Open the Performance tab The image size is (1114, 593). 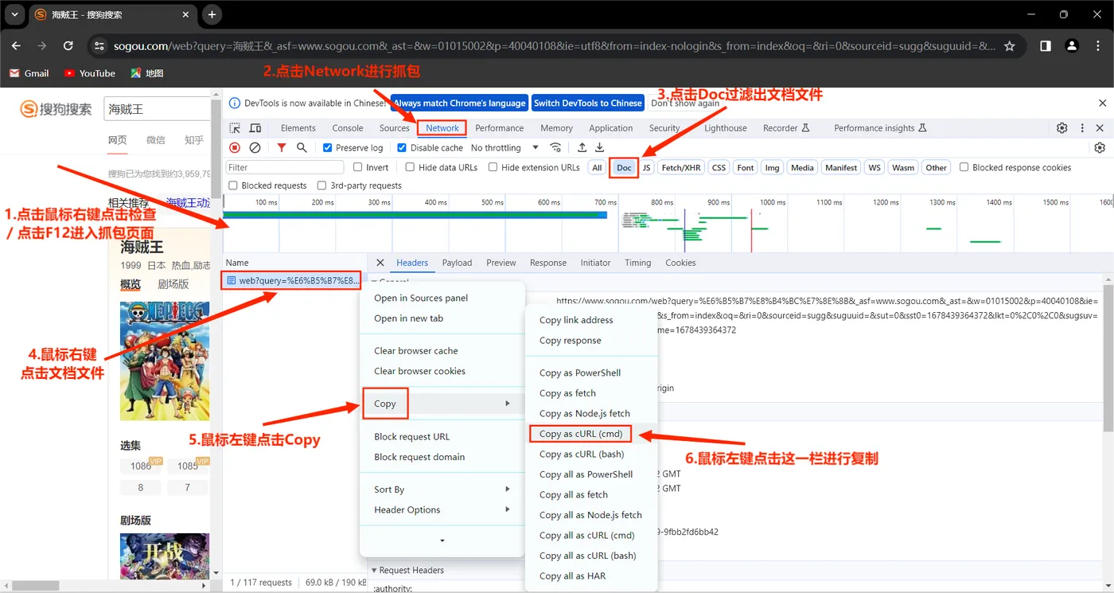pos(500,128)
